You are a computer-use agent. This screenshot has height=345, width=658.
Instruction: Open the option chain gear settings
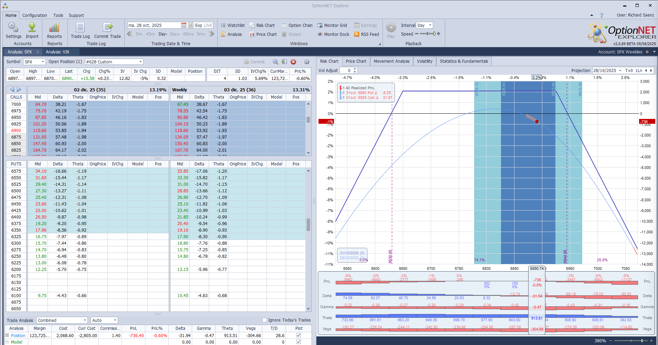307,62
